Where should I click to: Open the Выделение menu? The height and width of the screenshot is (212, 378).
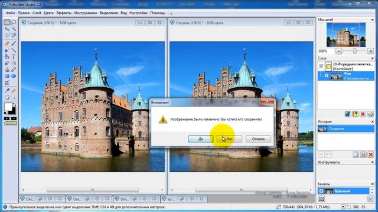pos(109,13)
